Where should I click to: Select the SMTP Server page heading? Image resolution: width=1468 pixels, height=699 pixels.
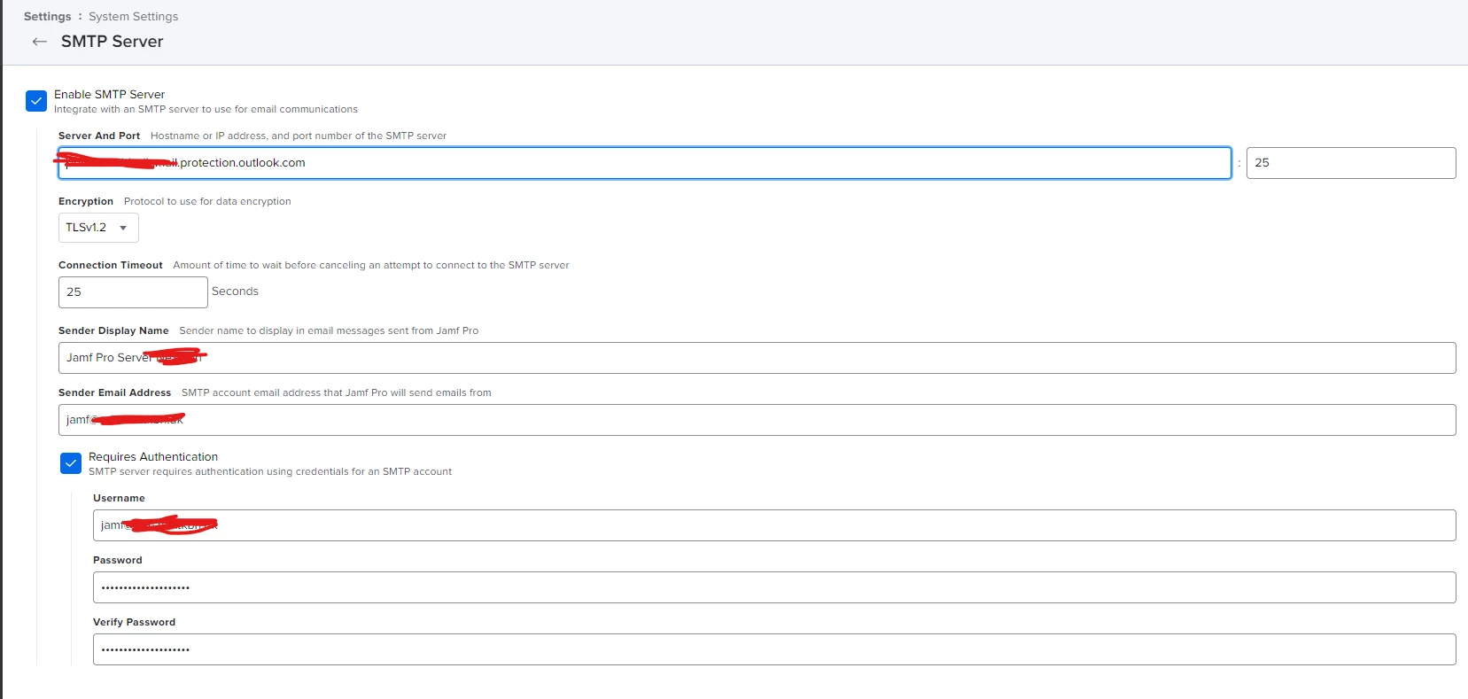pos(113,42)
